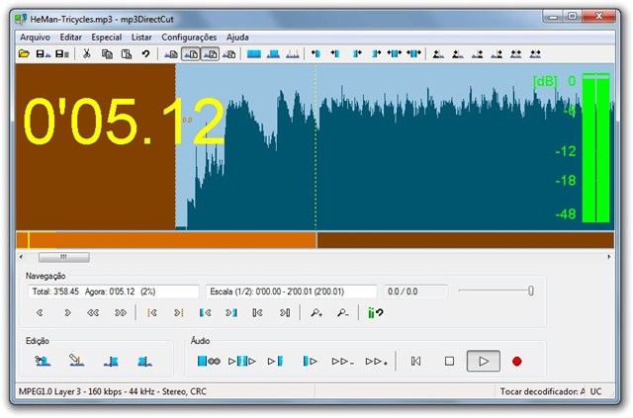Click the undo arrow icon
This screenshot has height=418, width=633.
[x=146, y=53]
